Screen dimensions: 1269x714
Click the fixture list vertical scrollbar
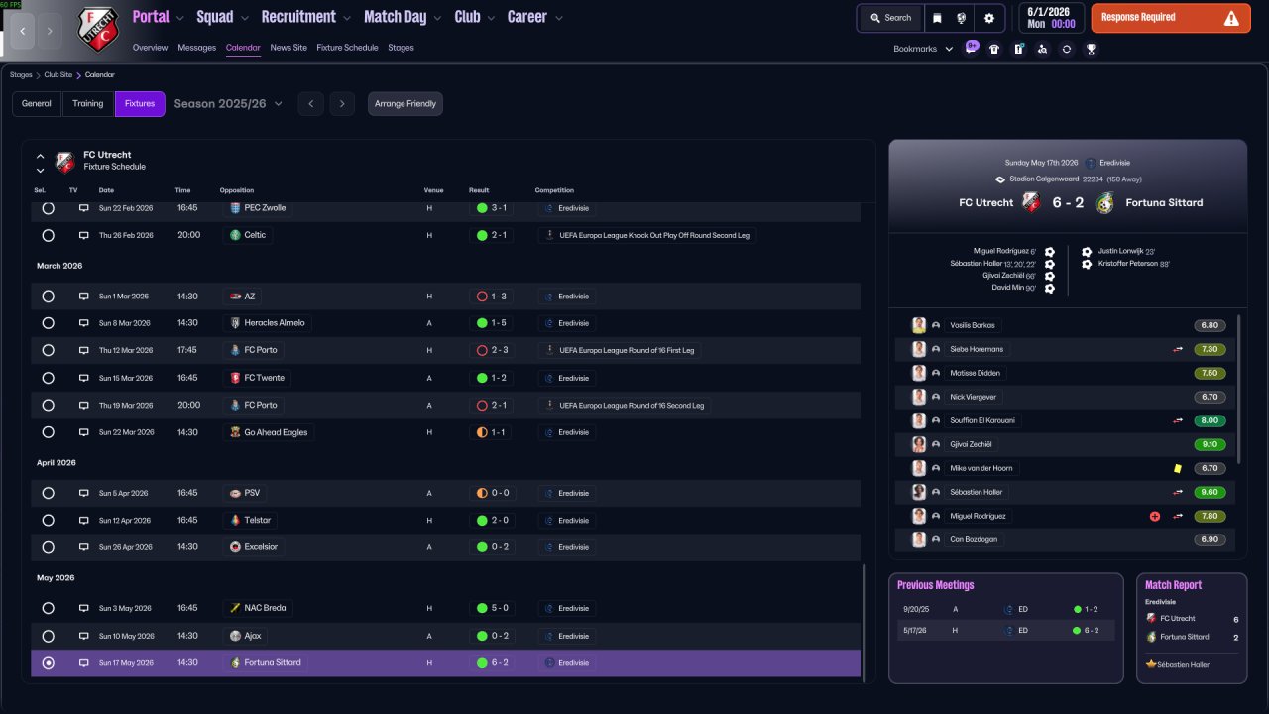coord(865,624)
